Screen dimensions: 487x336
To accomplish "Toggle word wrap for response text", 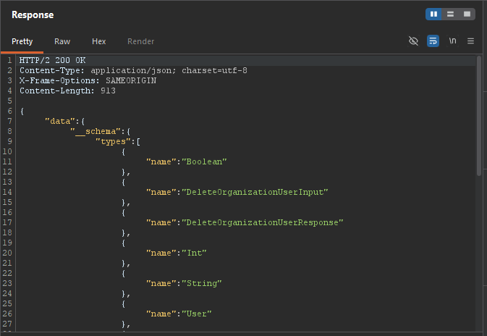I will click(433, 41).
